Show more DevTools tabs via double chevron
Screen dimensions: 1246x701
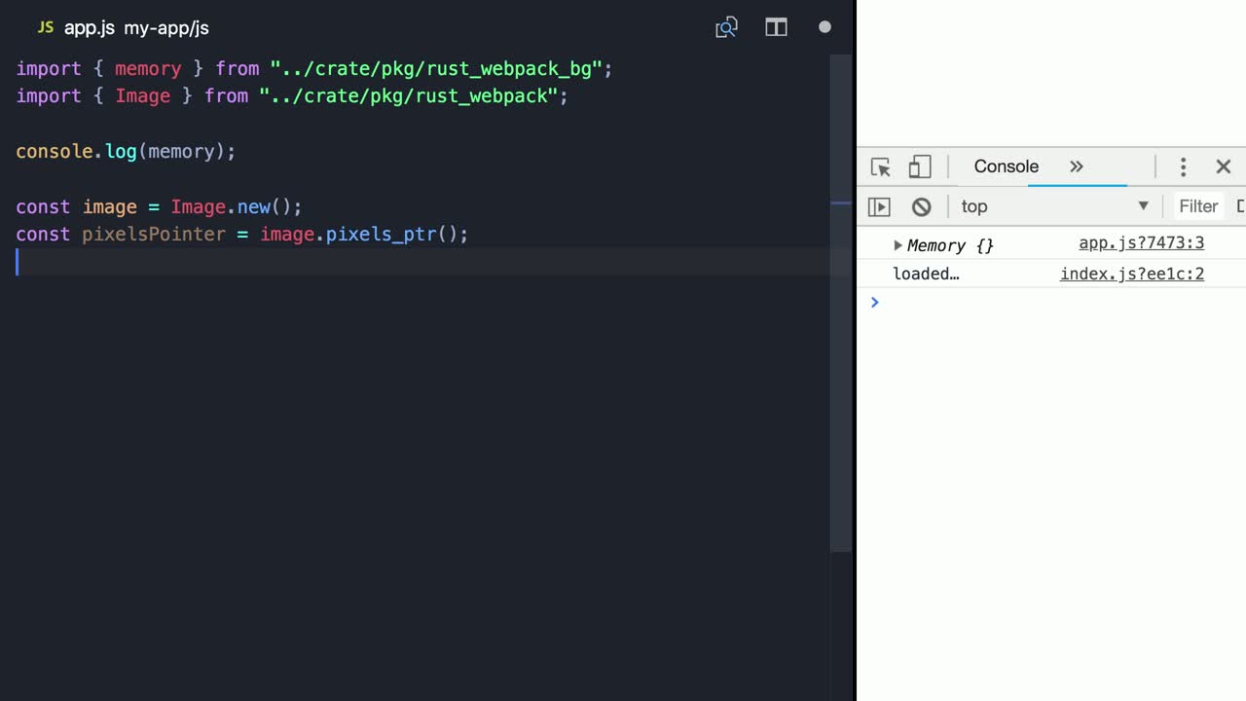tap(1077, 166)
